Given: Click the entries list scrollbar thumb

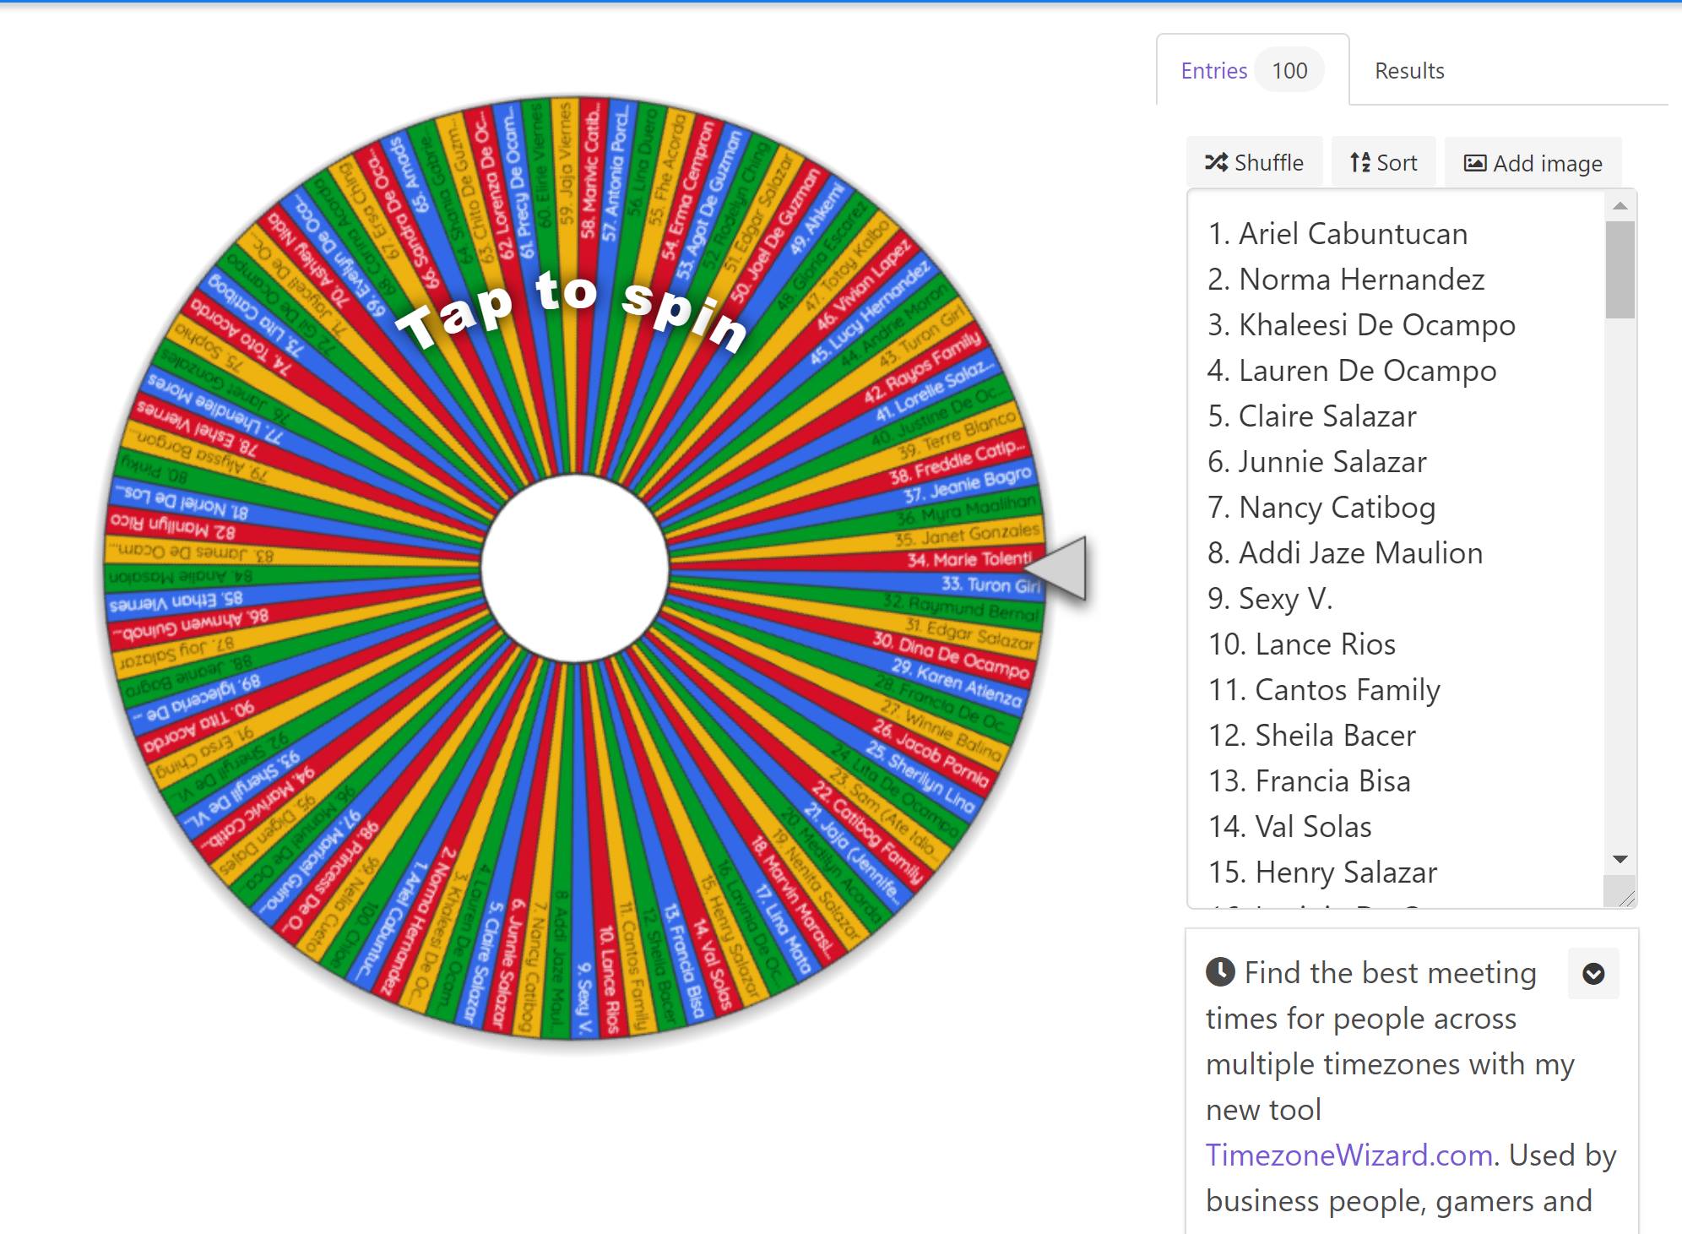Looking at the screenshot, I should [x=1620, y=269].
